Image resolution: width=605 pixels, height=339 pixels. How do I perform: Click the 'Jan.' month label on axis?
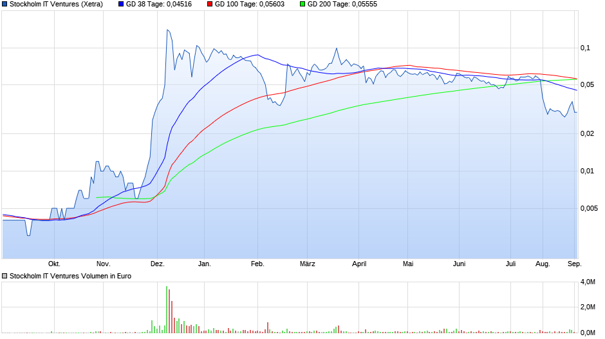(205, 264)
